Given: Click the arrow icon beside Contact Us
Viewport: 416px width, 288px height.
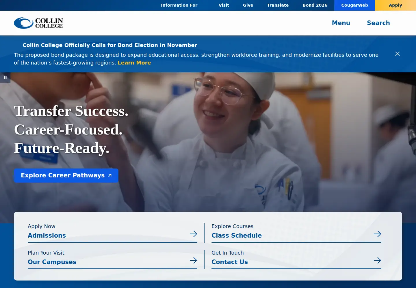Looking at the screenshot, I should tap(377, 260).
